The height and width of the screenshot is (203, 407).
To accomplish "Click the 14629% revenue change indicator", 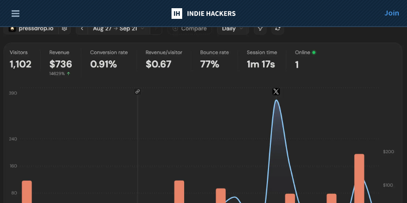I will [60, 74].
